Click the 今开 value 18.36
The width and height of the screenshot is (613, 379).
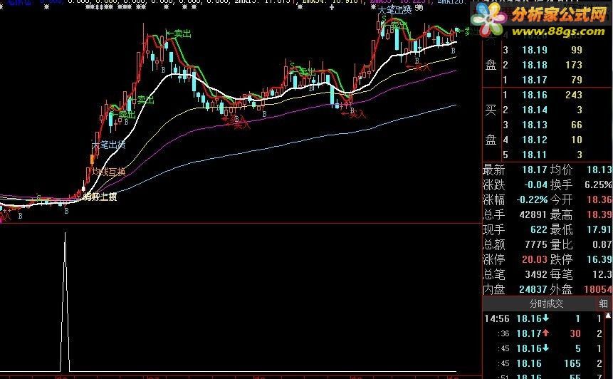(599, 200)
